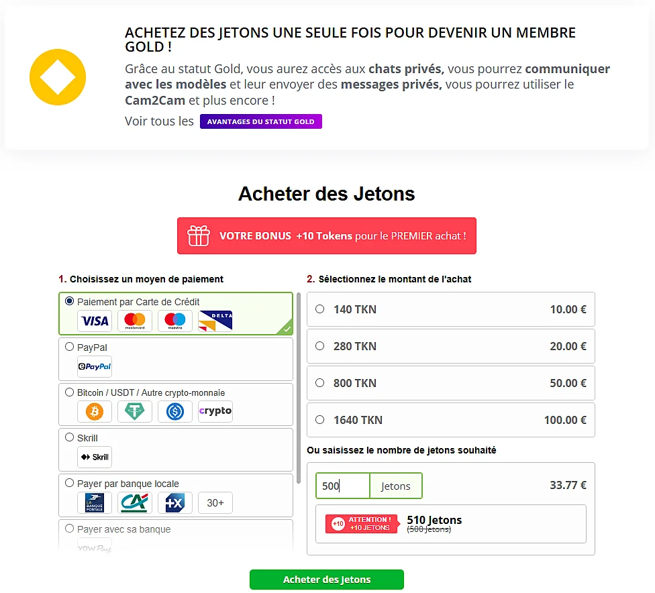Click the Tether USDT icon
This screenshot has width=655, height=593.
coord(134,411)
